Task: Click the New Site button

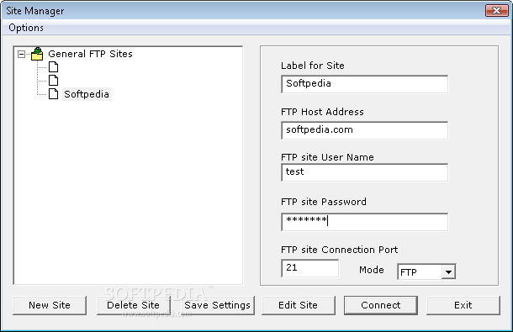Action: point(50,305)
